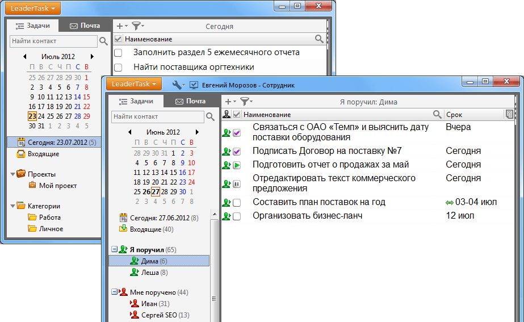Select Сергей SEO (13) contact
Screen dimensions: 524x322
[x=160, y=315]
